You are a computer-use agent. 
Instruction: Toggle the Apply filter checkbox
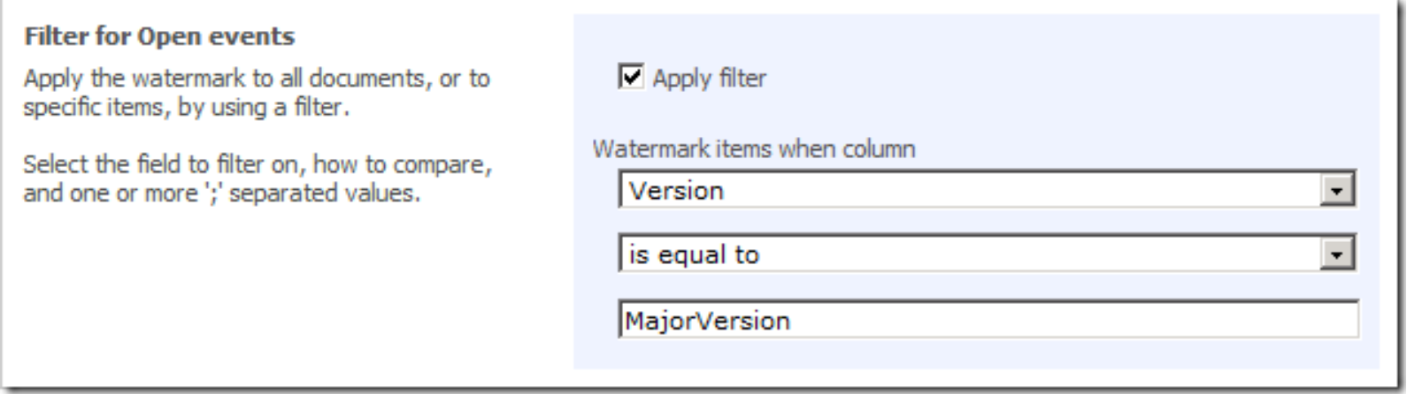click(x=631, y=77)
